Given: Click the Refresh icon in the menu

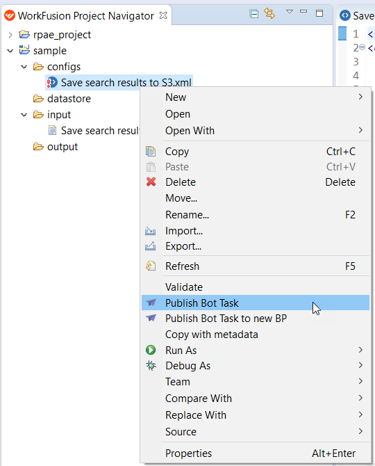Looking at the screenshot, I should [151, 266].
